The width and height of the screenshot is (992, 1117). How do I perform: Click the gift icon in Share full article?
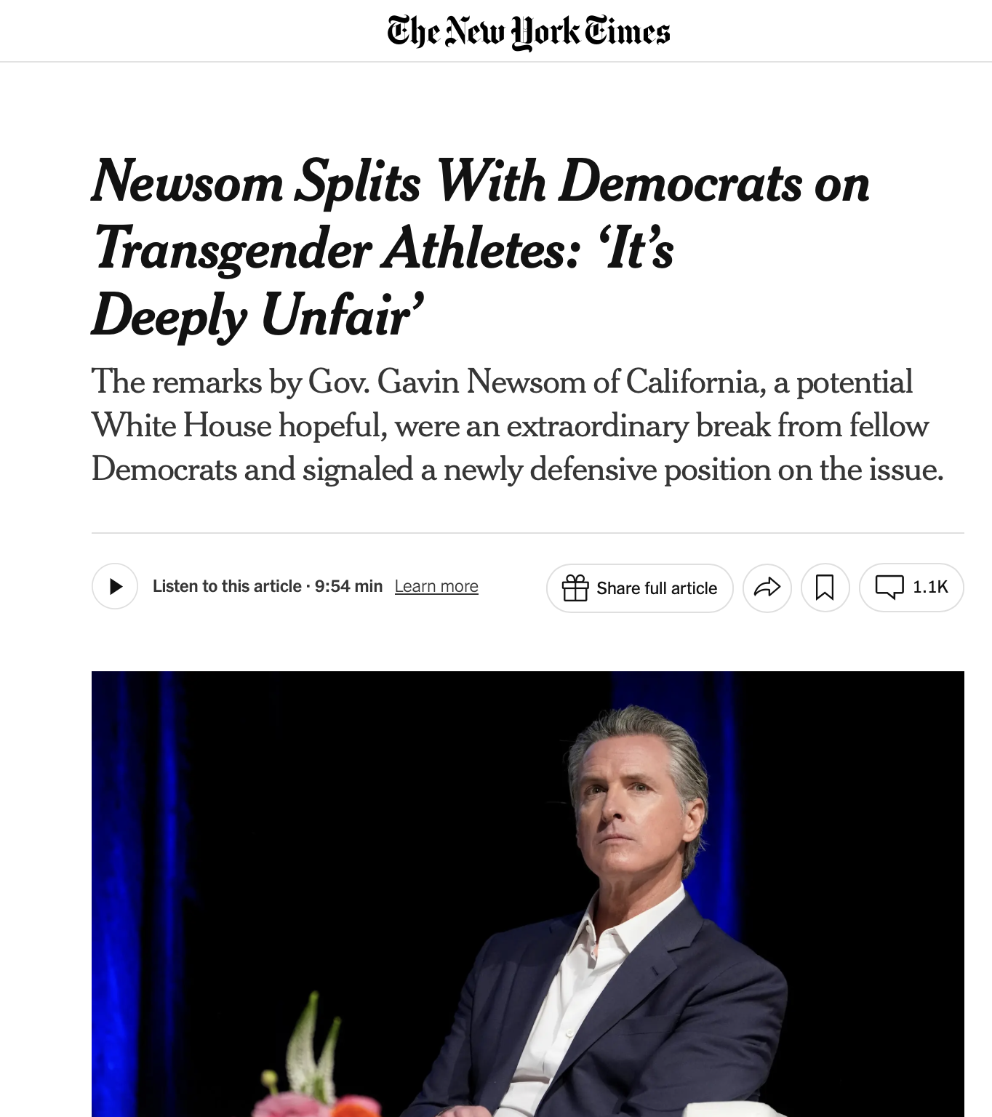click(575, 588)
